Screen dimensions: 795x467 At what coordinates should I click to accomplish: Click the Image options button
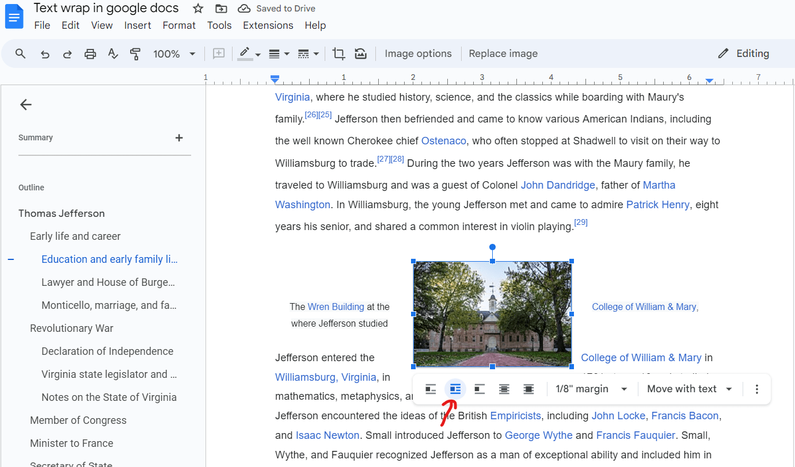419,53
